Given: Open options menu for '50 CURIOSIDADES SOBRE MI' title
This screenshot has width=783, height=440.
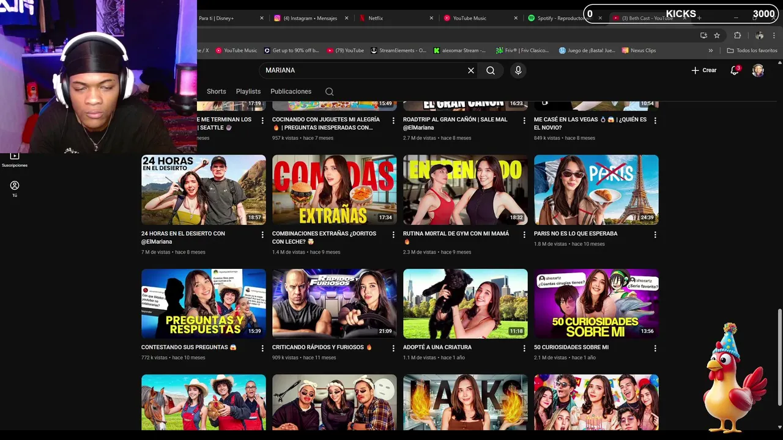Looking at the screenshot, I should click(655, 348).
